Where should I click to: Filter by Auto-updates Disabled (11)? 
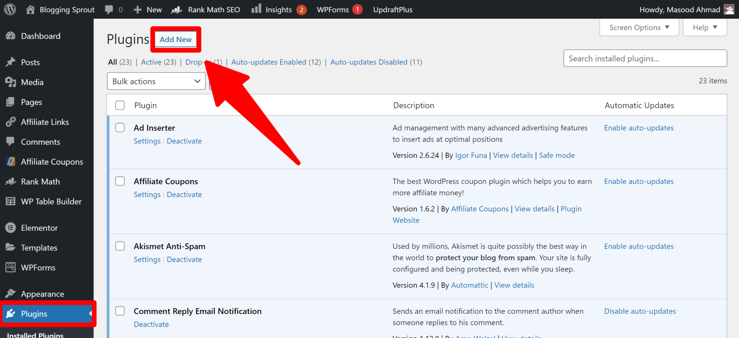pos(376,62)
